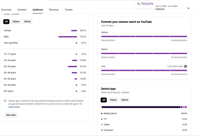Choose the Videos chip under Device type
This screenshot has height=136, width=198.
113,100
